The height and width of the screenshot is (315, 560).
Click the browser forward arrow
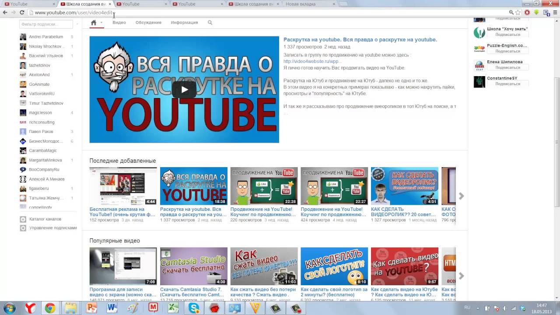[14, 13]
